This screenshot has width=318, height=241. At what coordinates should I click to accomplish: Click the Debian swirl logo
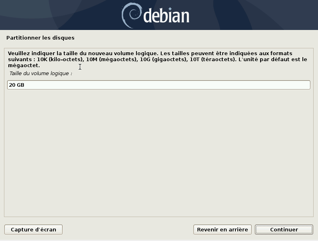131,15
